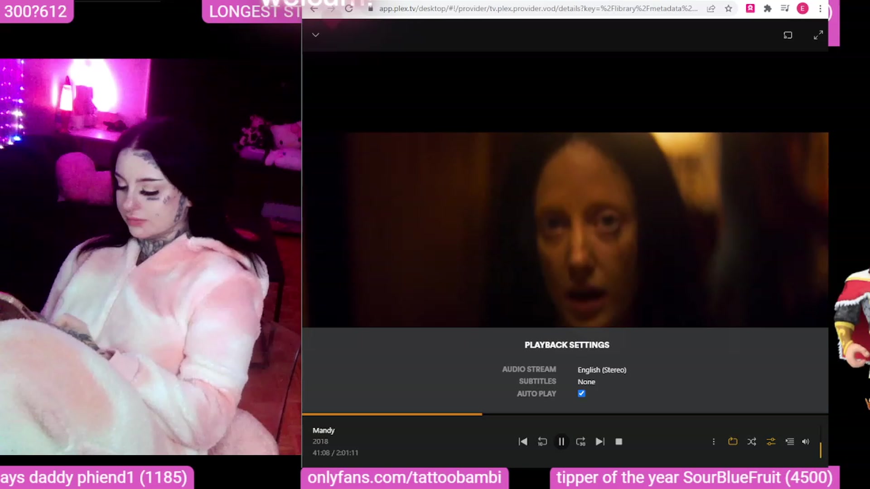Open the Chrome profile avatar E

[x=802, y=9]
